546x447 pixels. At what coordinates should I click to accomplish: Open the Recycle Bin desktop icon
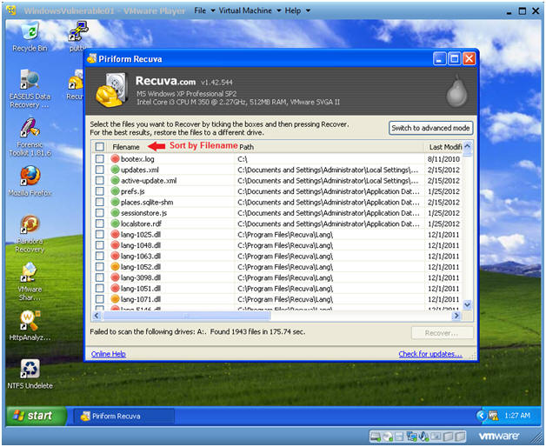30,36
